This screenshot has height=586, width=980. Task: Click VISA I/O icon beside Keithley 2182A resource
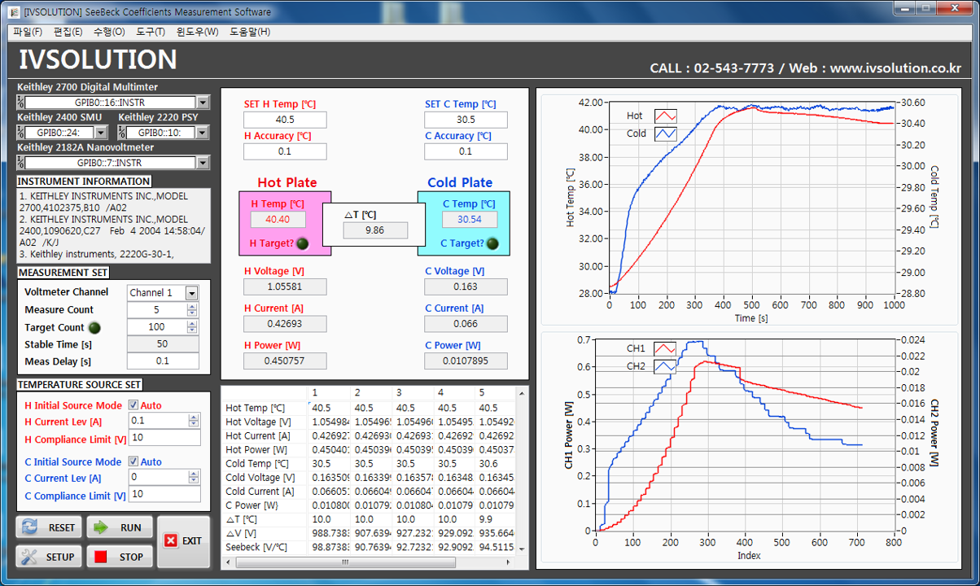20,163
